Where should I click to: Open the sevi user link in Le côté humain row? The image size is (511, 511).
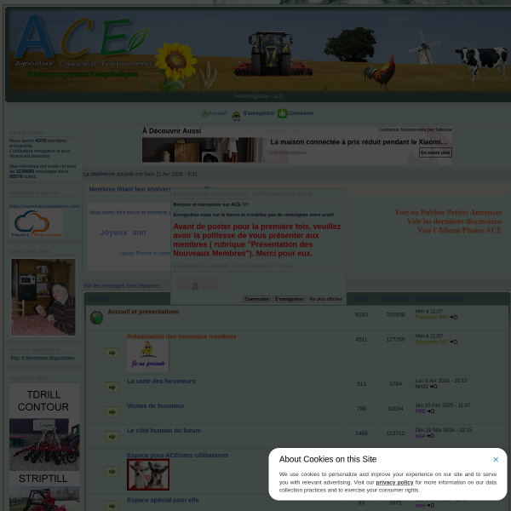coord(420,436)
